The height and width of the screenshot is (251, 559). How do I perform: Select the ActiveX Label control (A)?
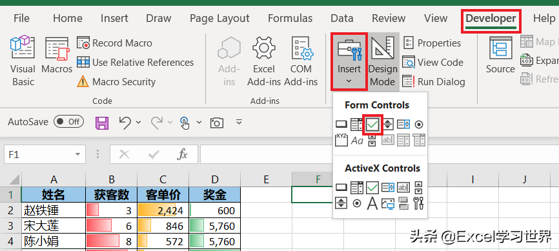[x=372, y=204]
